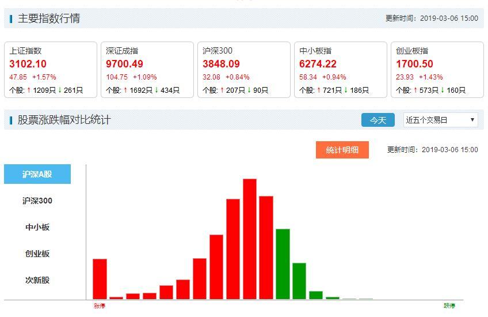
Task: Click the 今天 button
Action: pyautogui.click(x=378, y=120)
